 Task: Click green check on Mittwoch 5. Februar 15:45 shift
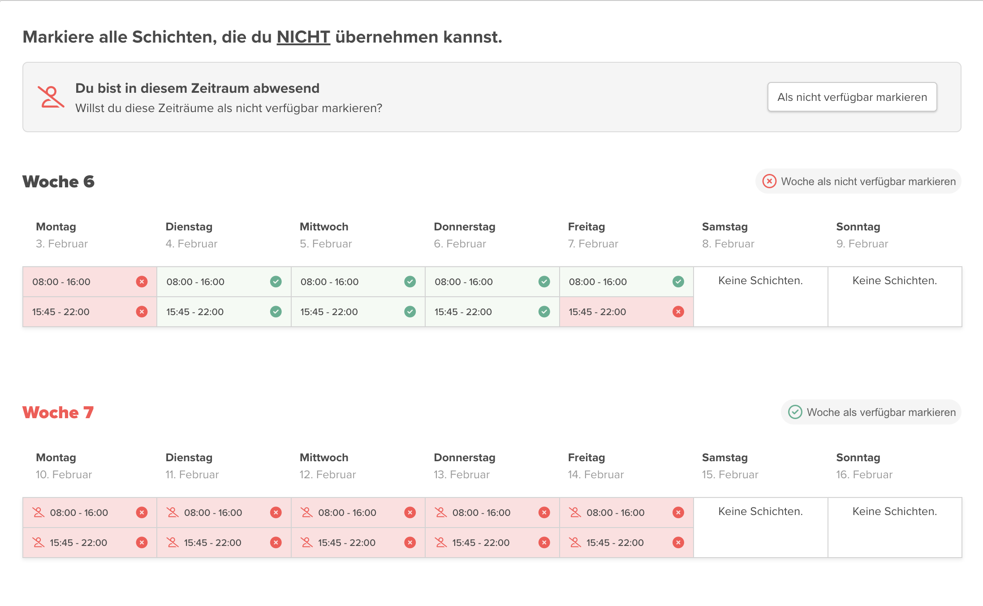pyautogui.click(x=410, y=312)
